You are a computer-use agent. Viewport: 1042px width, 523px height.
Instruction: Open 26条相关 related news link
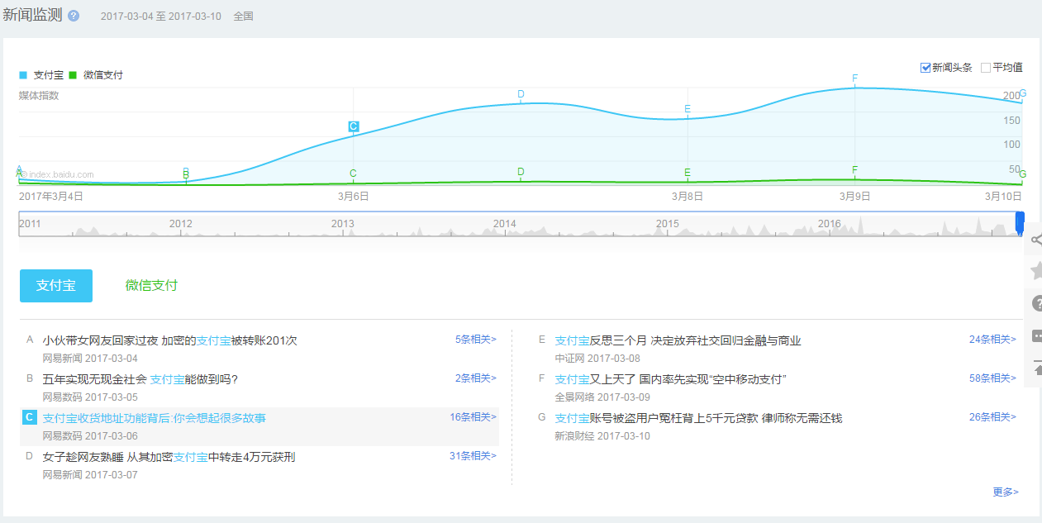click(x=992, y=416)
